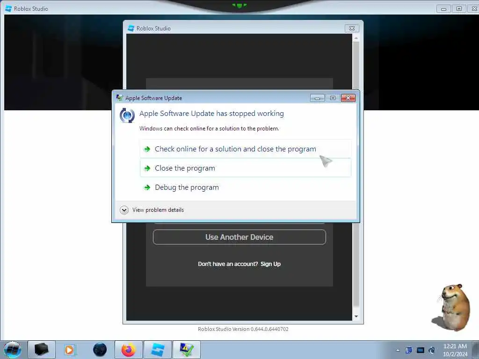Launch Windows Media Player from taskbar
Viewport: 479px width, 359px height.
[70, 350]
